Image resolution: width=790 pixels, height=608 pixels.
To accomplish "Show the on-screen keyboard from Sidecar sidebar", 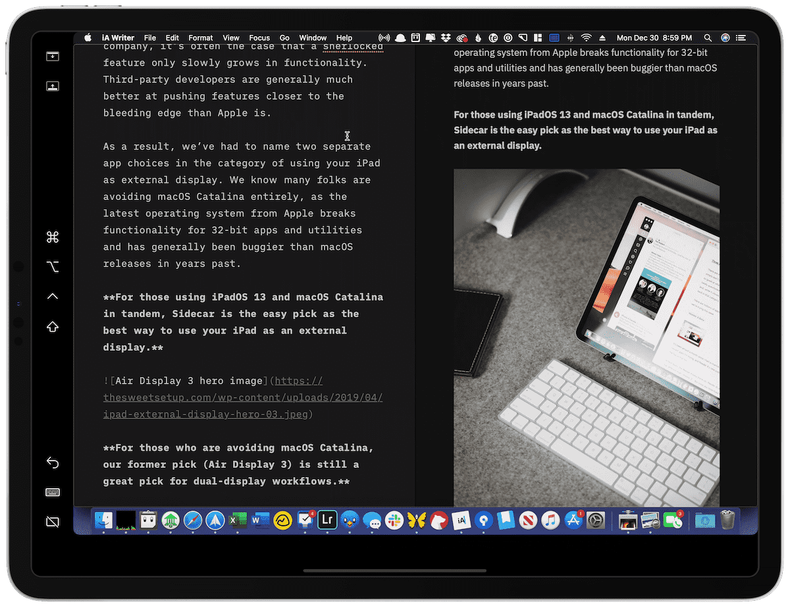I will (53, 492).
